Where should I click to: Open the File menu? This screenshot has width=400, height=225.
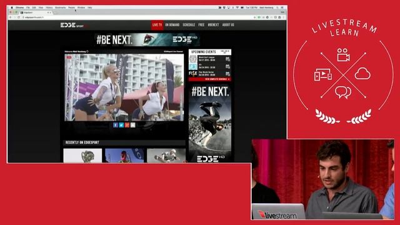point(27,7)
